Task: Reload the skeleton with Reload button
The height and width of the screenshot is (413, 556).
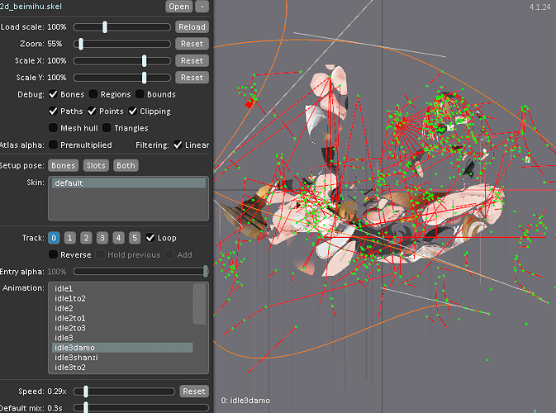Action: tap(192, 27)
